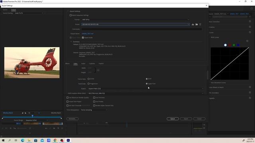Image resolution: width=255 pixels, height=143 pixels.
Task: Open File Explorer from taskbar
Action: point(29,140)
